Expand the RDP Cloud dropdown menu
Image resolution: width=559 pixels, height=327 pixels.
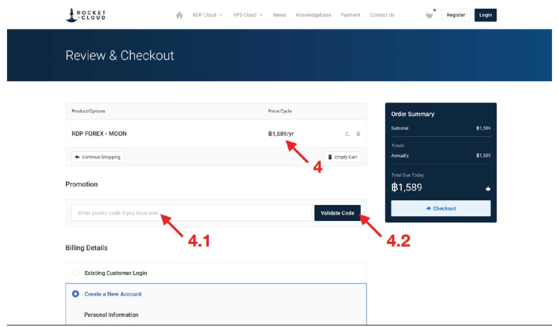pos(207,15)
